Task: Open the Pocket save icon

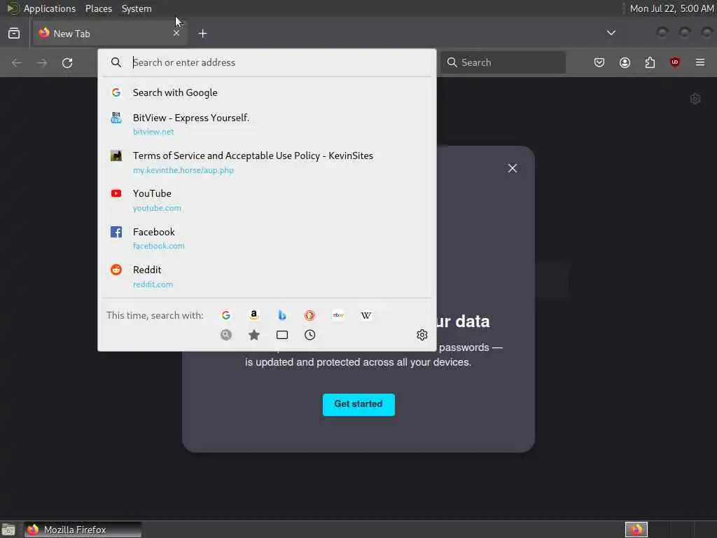Action: 599,62
